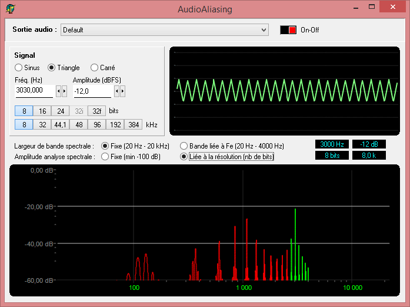Select the Sinus waveform
The width and height of the screenshot is (410, 307).
coord(18,68)
